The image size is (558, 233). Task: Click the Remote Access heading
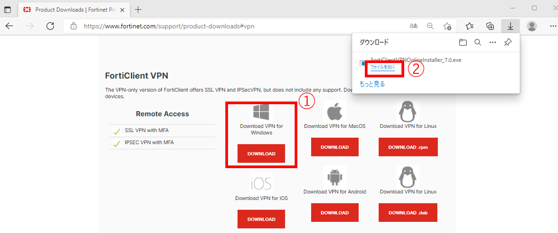pos(162,114)
